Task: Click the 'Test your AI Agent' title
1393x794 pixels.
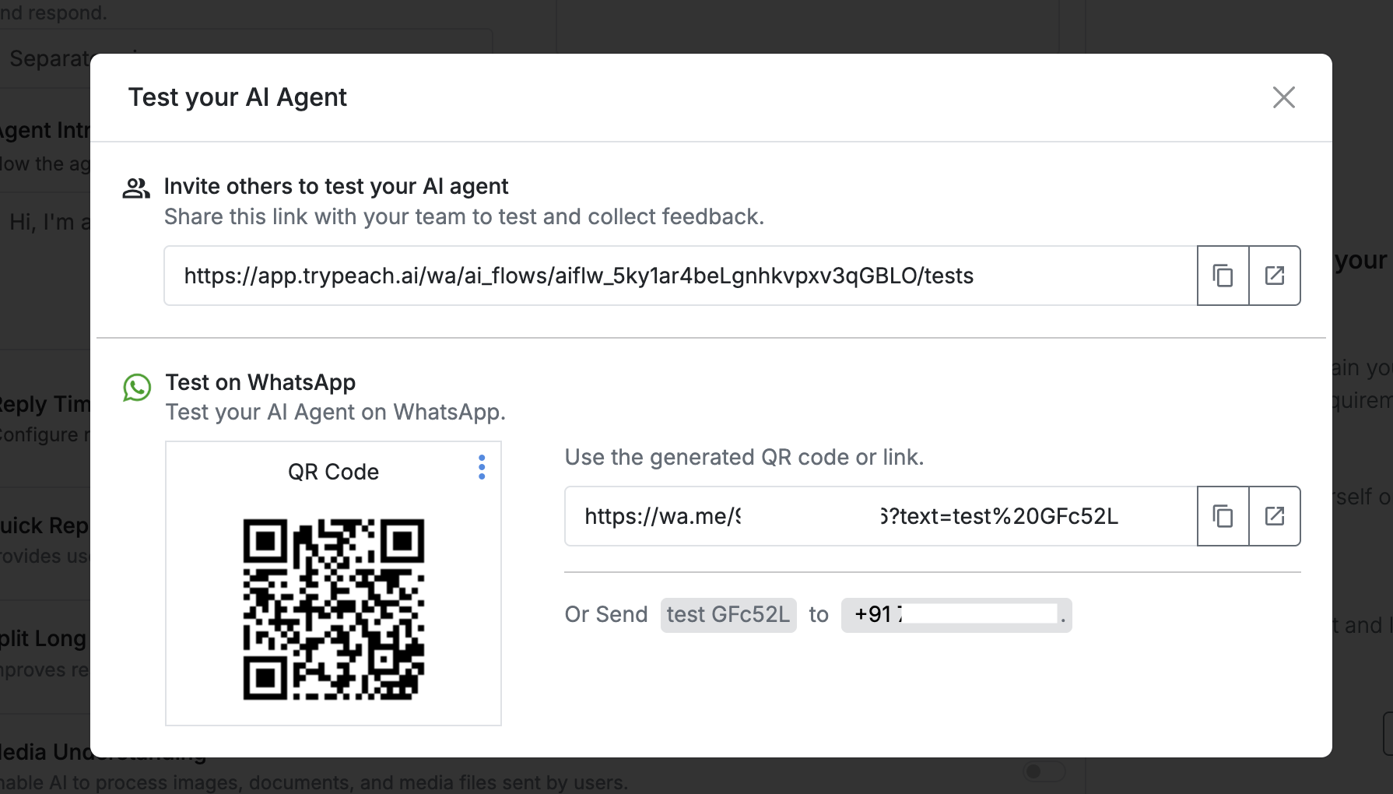Action: 237,97
